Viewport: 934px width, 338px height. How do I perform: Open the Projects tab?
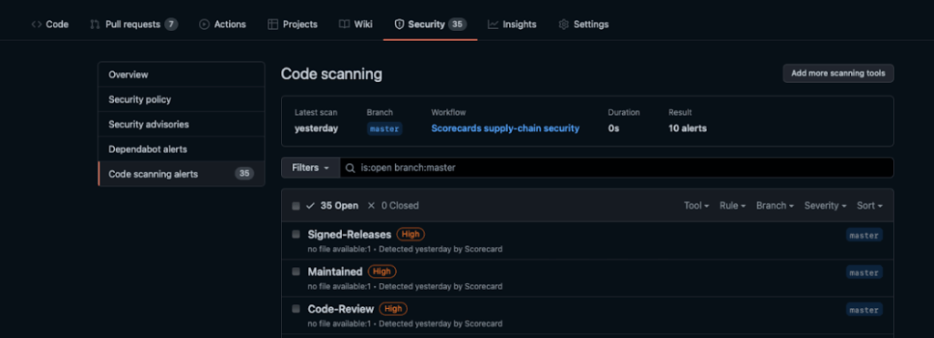293,25
